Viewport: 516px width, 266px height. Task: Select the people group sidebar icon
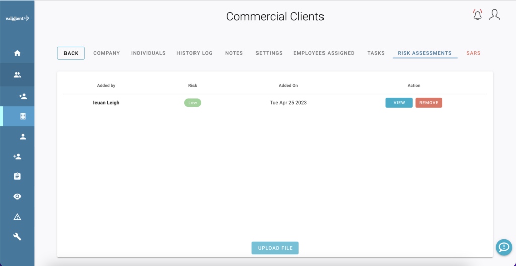17,75
